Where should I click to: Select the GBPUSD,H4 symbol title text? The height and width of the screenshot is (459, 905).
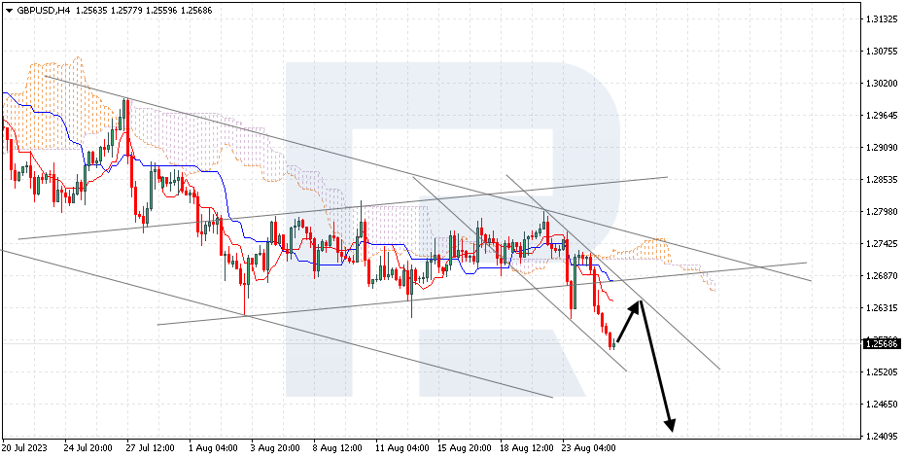tap(42, 10)
